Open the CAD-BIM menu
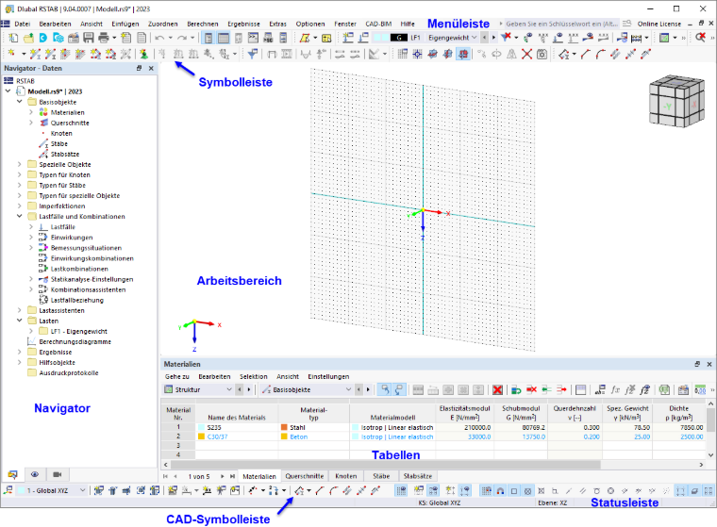Image resolution: width=717 pixels, height=527 pixels. (378, 24)
